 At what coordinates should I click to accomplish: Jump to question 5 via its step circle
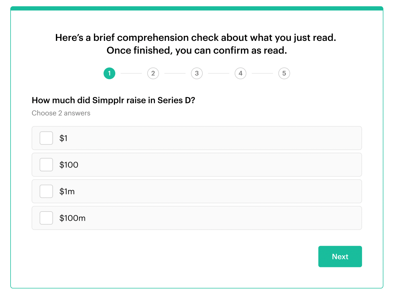[x=284, y=73]
